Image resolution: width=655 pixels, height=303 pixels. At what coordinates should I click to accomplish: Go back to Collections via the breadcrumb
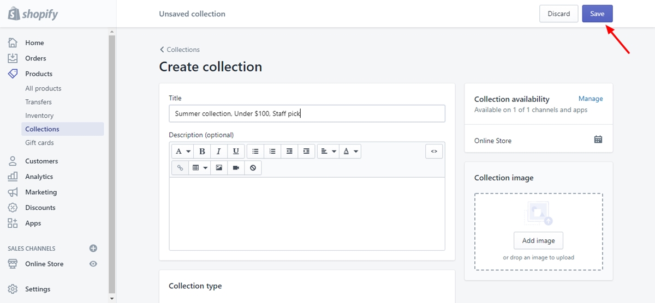[x=180, y=50]
